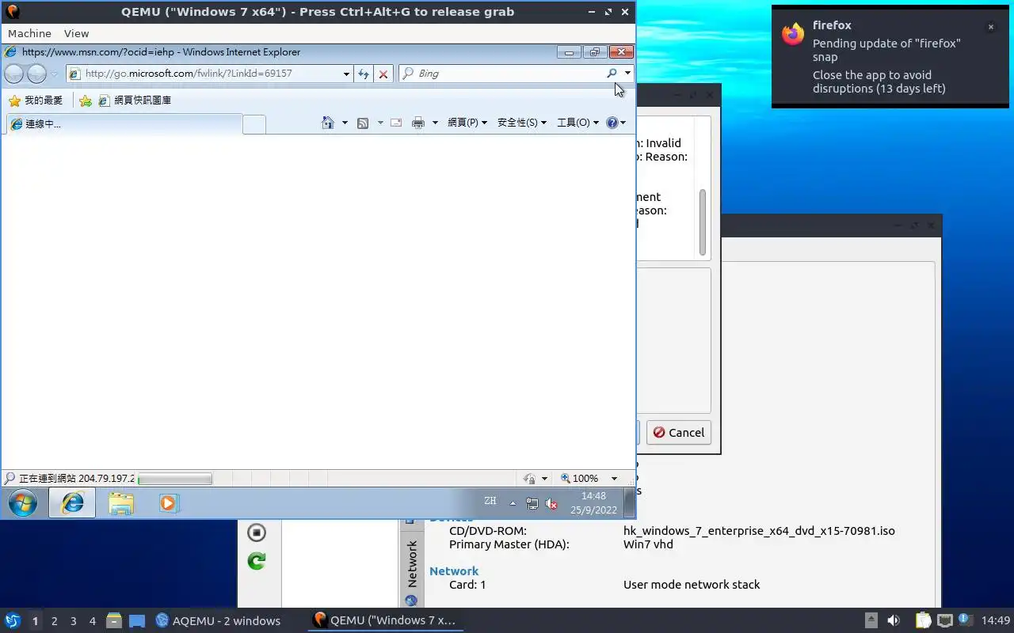Click the Network heading in AQEMU info
Viewport: 1014px width, 633px height.
(454, 570)
